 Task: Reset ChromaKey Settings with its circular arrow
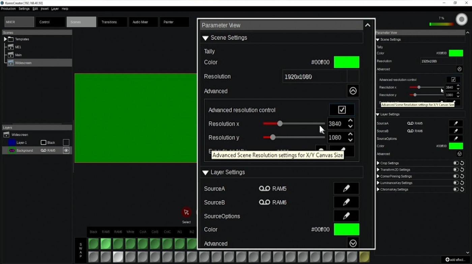point(462,189)
